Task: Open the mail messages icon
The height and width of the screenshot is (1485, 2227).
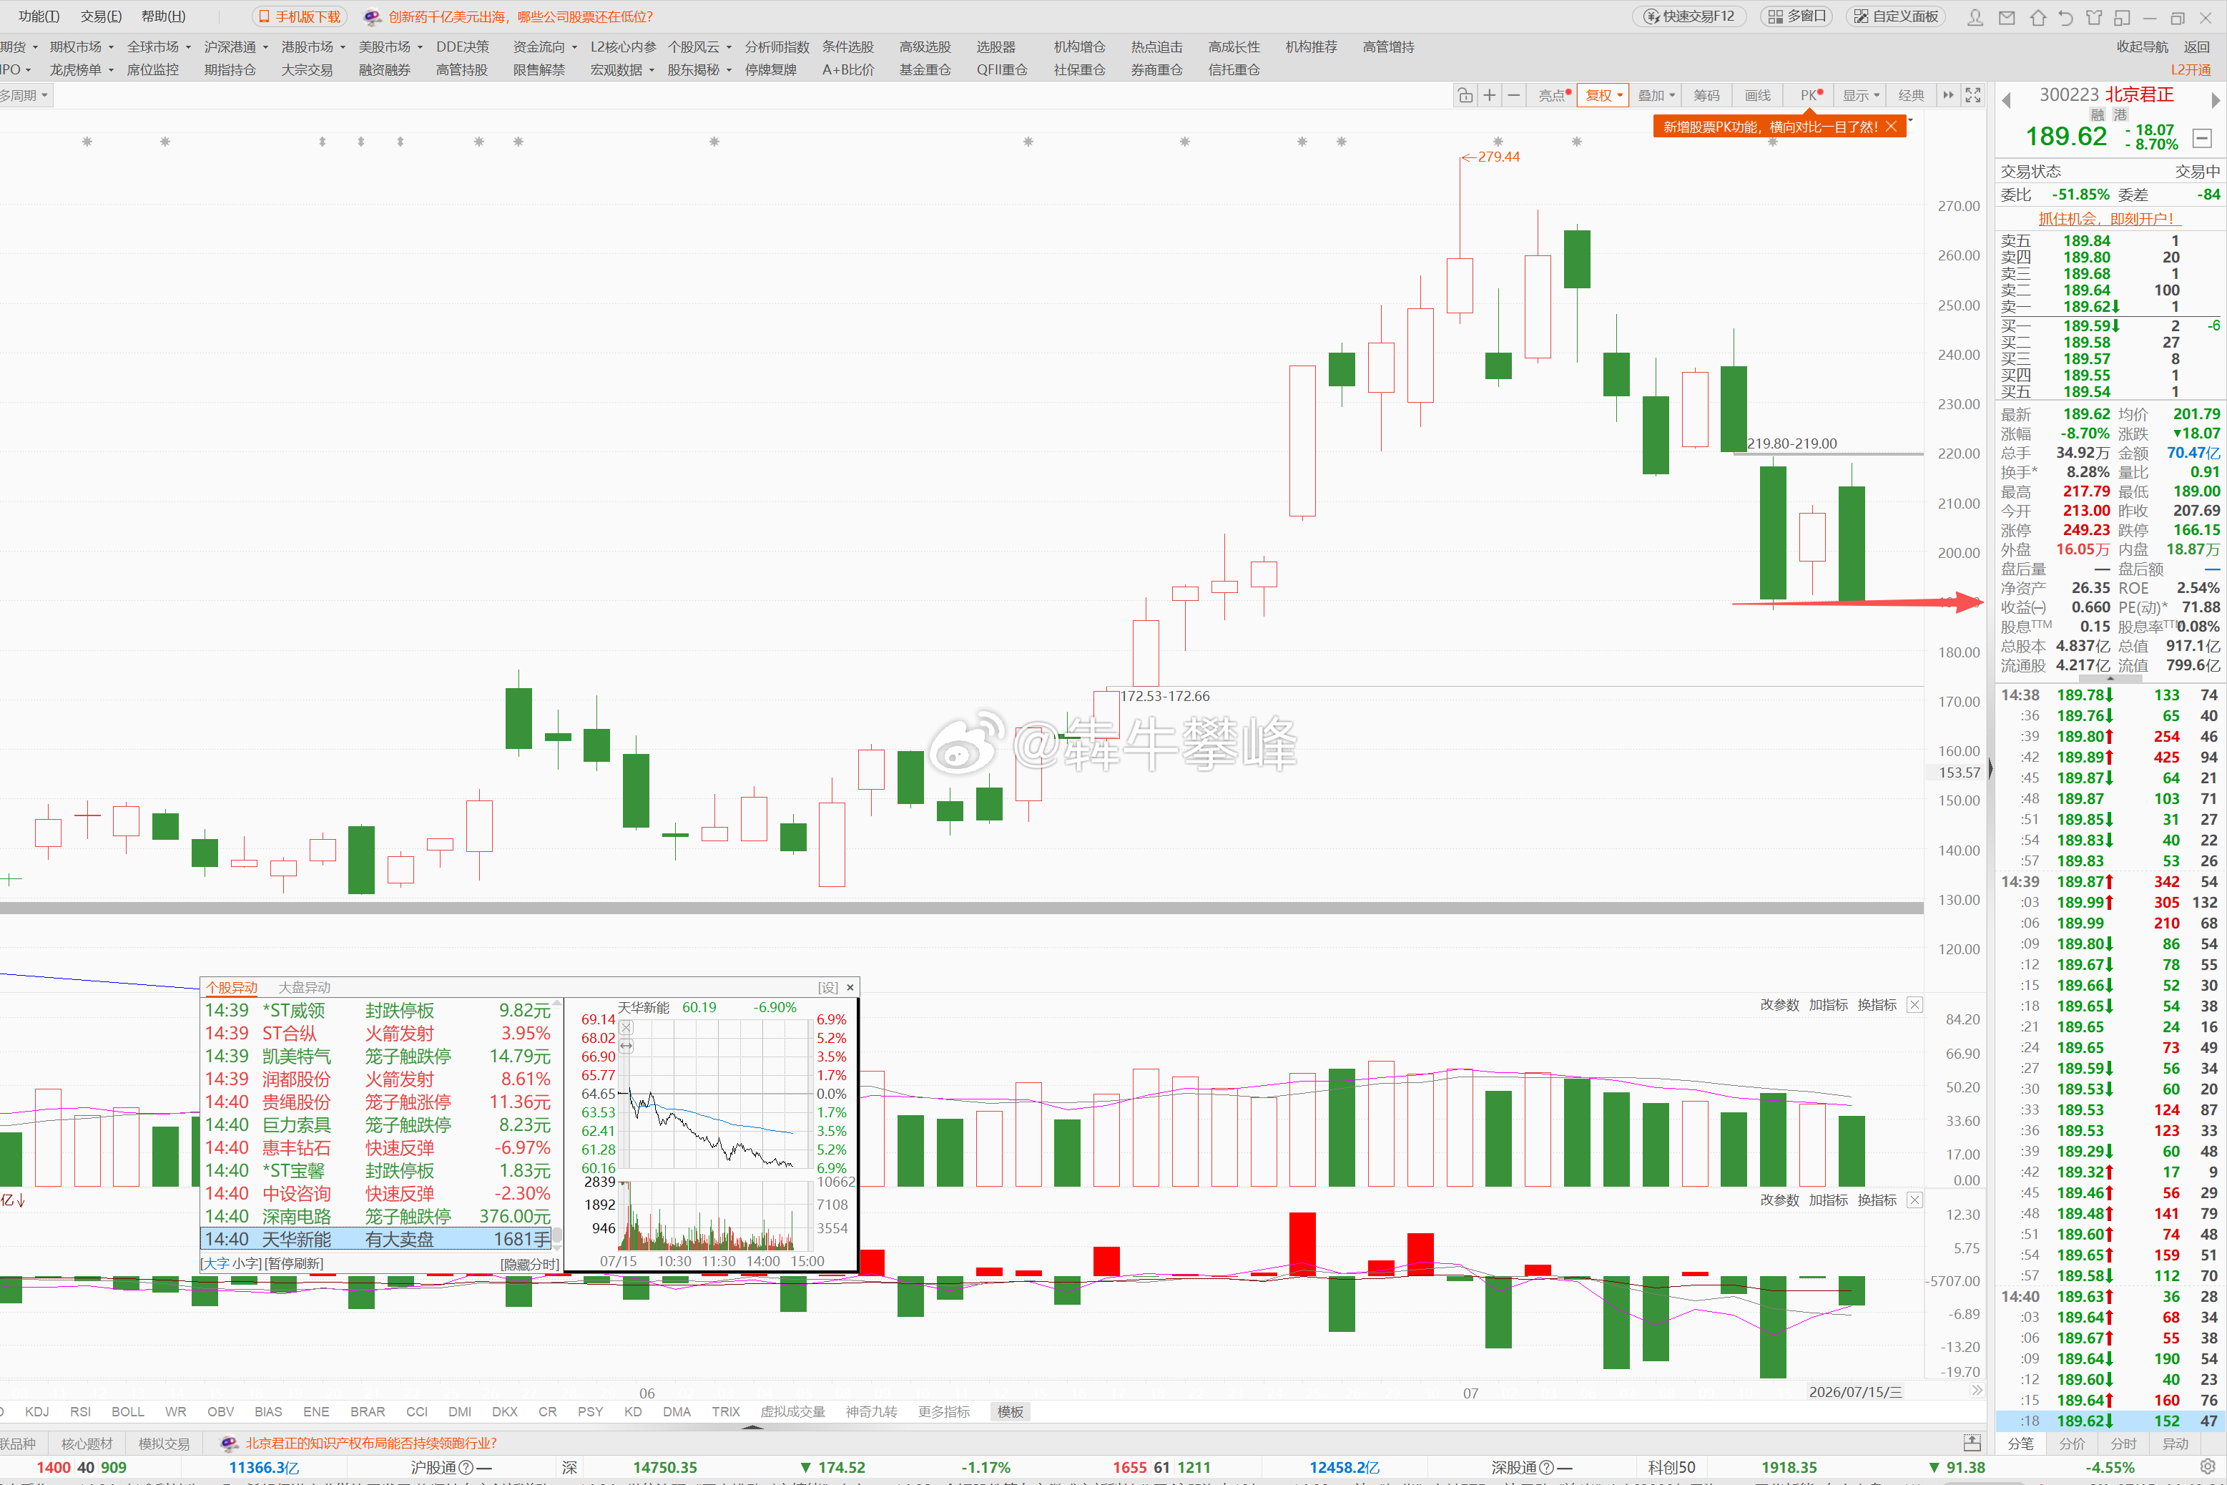Action: 2007,17
